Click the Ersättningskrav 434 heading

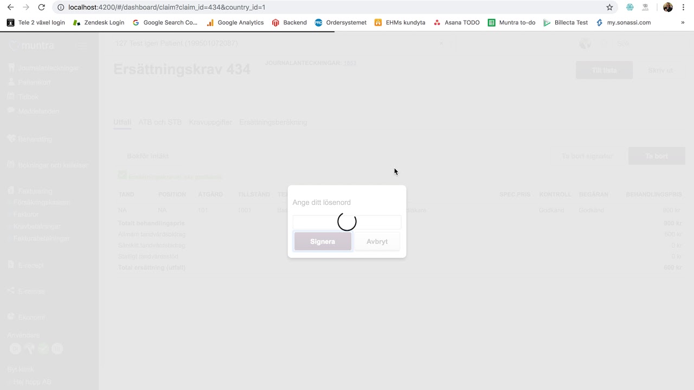pyautogui.click(x=182, y=69)
